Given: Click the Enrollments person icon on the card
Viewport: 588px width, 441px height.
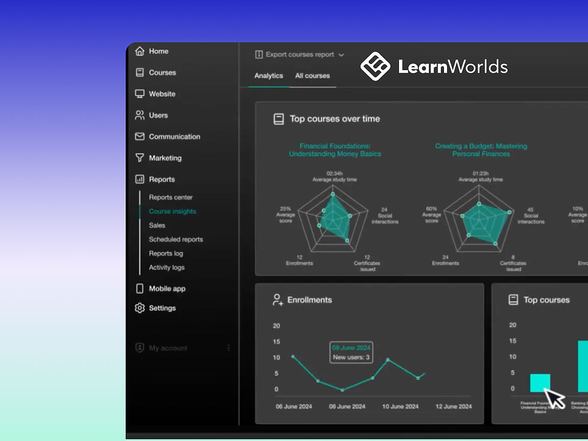Looking at the screenshot, I should pos(278,299).
